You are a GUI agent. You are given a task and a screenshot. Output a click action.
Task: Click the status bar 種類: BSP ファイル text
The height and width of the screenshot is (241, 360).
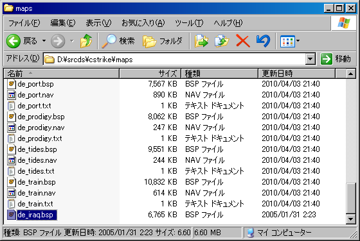tap(32, 233)
